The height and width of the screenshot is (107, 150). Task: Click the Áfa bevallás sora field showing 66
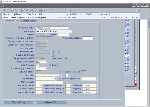tap(39, 86)
